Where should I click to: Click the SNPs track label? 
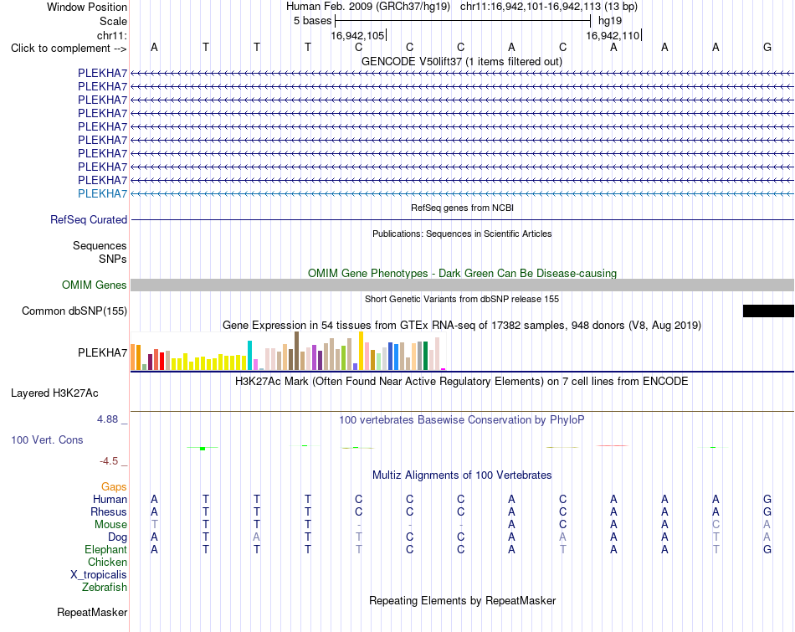coord(113,259)
